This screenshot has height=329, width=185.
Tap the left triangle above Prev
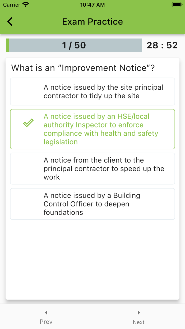46,313
